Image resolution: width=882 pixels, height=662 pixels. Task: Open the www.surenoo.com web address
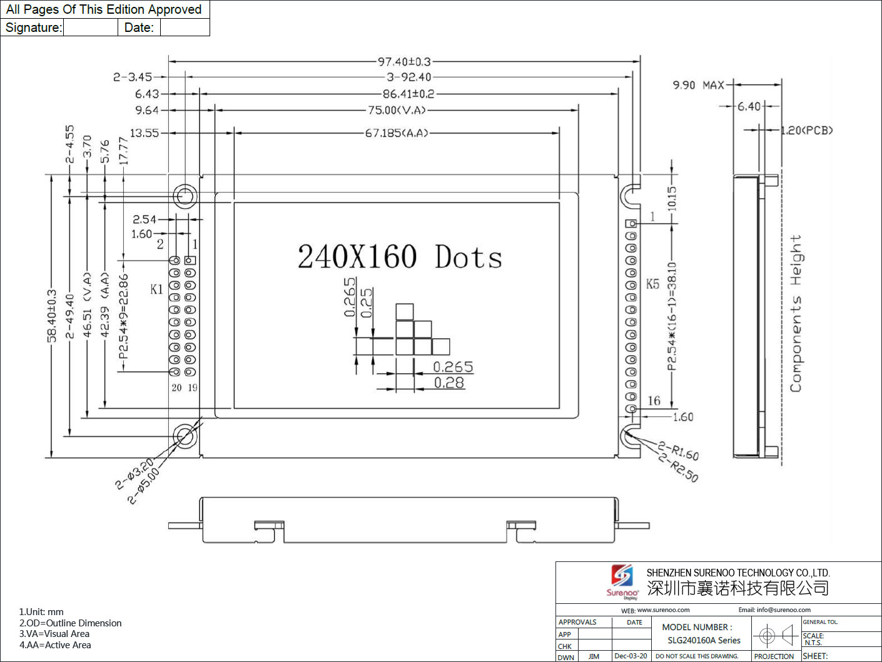coord(663,610)
